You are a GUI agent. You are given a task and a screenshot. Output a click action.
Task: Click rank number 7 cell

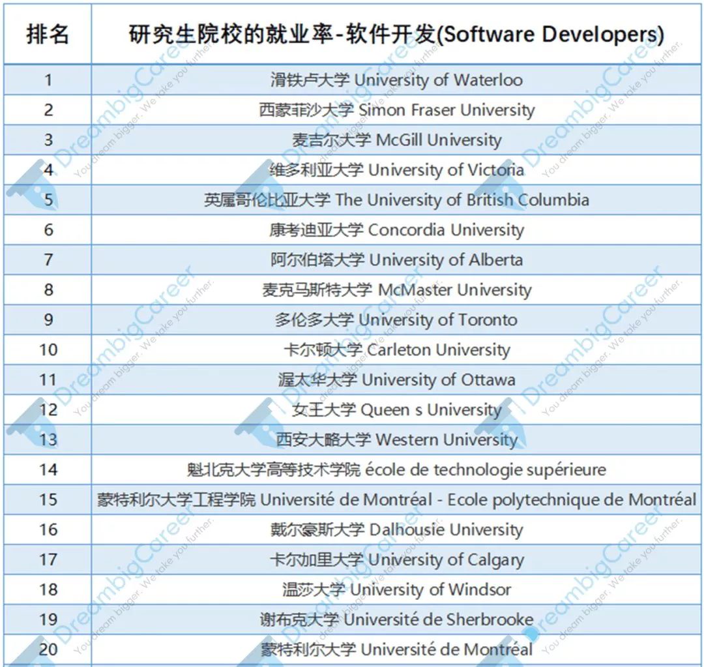(48, 260)
